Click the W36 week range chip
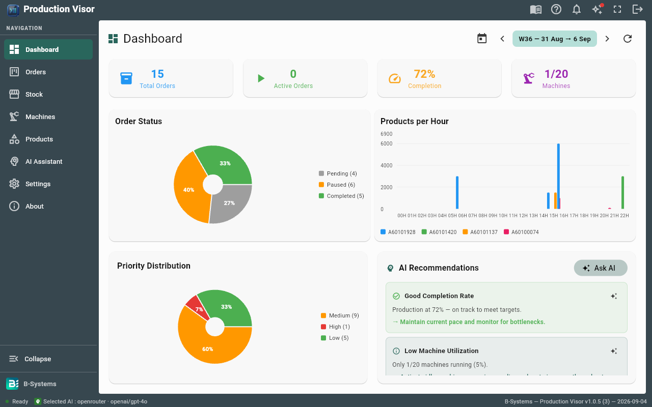The width and height of the screenshot is (652, 407). pyautogui.click(x=555, y=39)
